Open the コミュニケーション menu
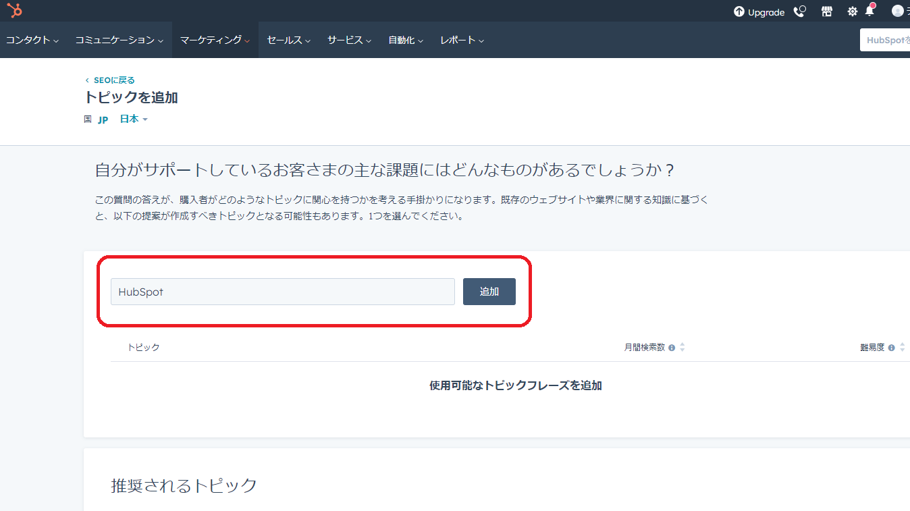The width and height of the screenshot is (910, 511). coord(119,40)
